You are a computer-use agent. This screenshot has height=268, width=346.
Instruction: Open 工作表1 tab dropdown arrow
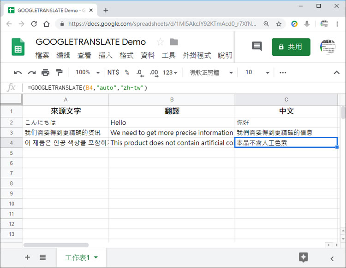[96, 257]
